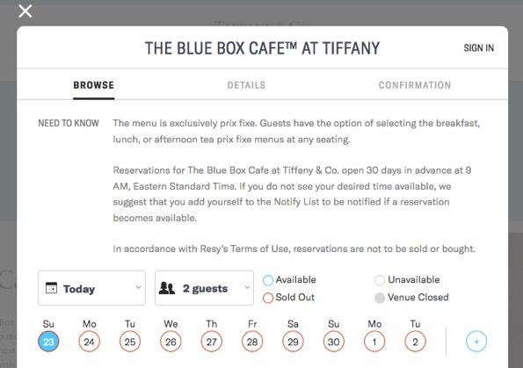Select the Browse tab
The image size is (523, 368).
click(94, 85)
